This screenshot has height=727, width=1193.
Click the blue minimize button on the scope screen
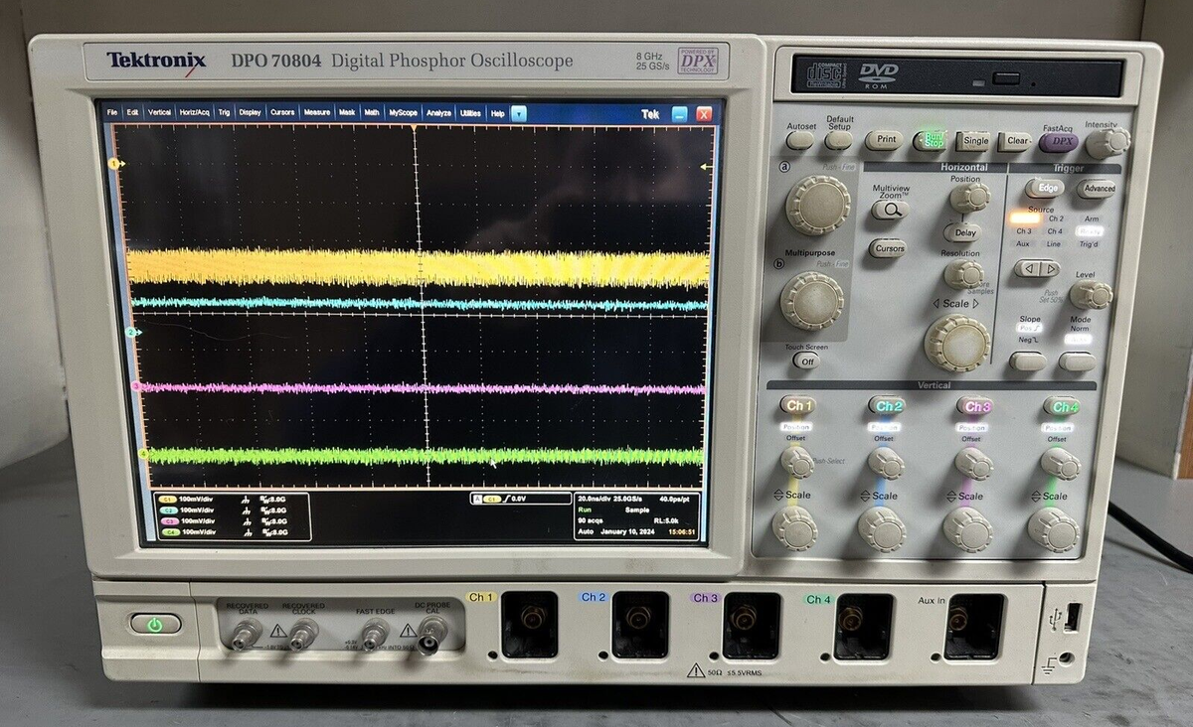(x=680, y=114)
